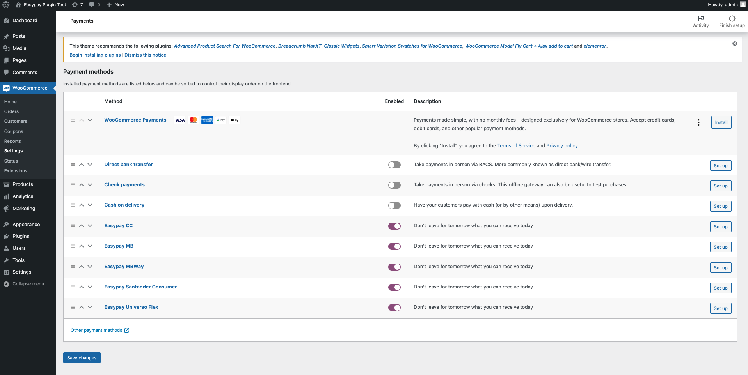Open the WordPress logo menu in admin bar

click(6, 5)
